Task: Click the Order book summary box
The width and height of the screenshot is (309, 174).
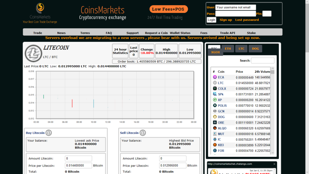Action: (x=157, y=62)
